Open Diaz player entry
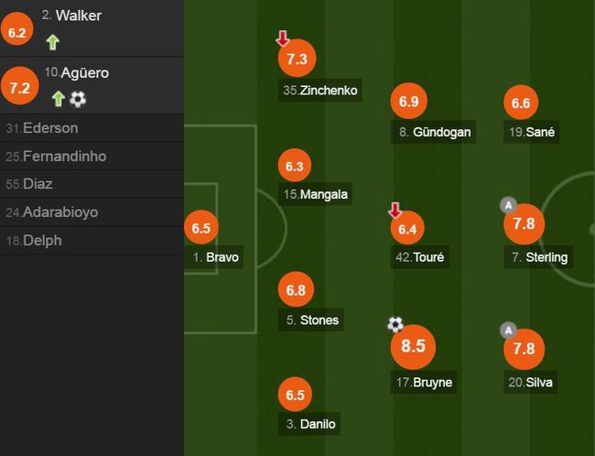The image size is (595, 456). pyautogui.click(x=38, y=184)
